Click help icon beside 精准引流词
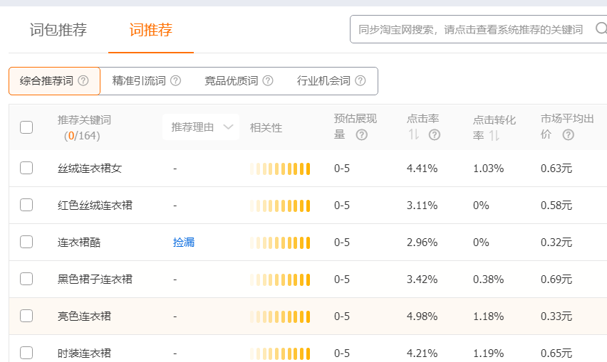607x362 pixels. coord(175,80)
